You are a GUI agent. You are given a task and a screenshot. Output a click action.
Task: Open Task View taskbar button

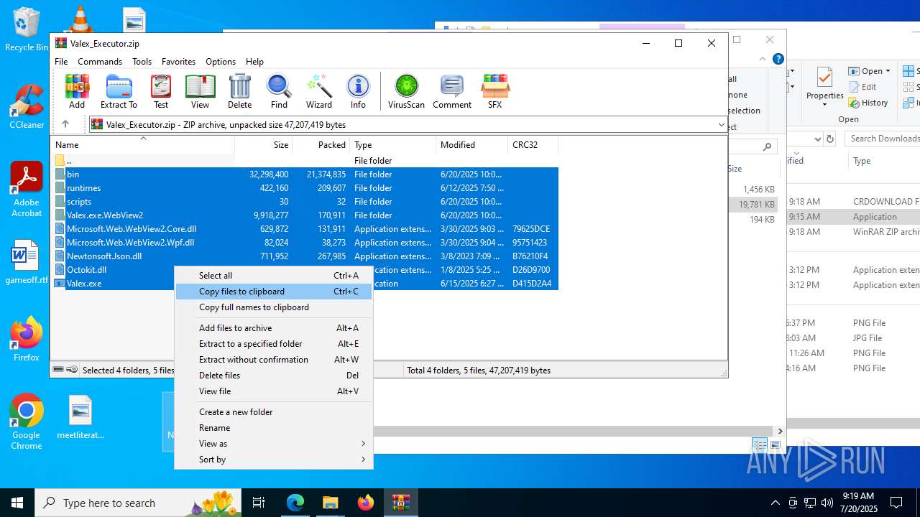(259, 503)
